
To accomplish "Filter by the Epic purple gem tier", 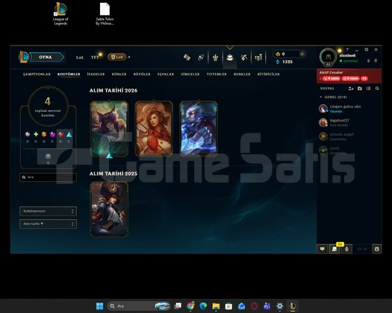I will pyautogui.click(x=52, y=135).
